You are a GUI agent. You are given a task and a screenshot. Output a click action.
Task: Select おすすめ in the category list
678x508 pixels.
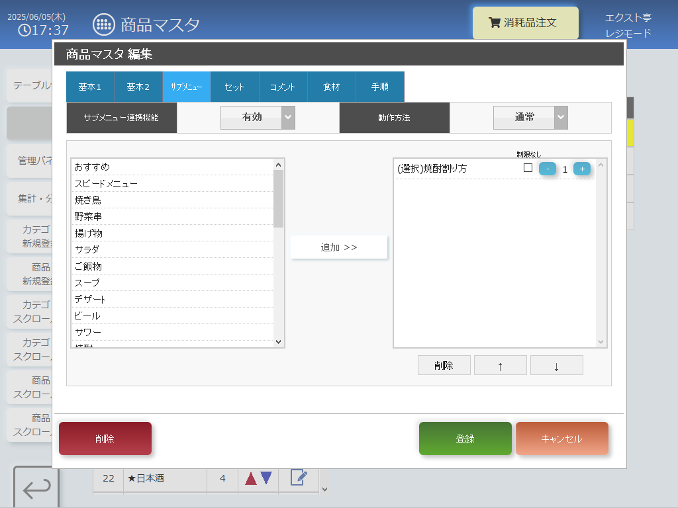coord(173,167)
